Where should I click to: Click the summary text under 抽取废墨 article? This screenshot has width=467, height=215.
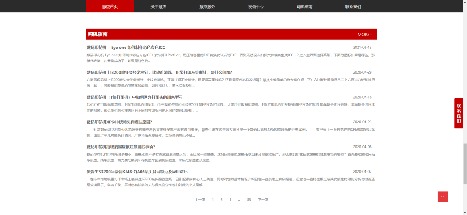[231, 157]
